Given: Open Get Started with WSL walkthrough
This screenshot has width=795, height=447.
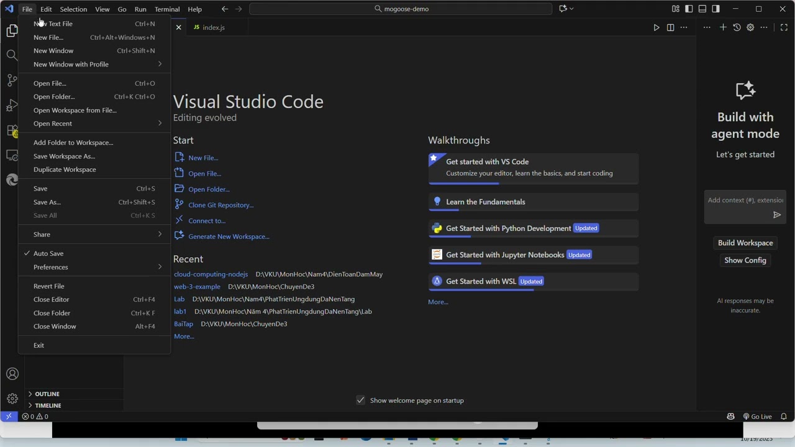Looking at the screenshot, I should click(534, 281).
